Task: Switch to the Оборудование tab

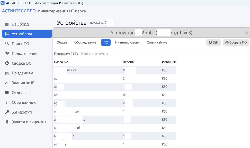Action: 85,42
